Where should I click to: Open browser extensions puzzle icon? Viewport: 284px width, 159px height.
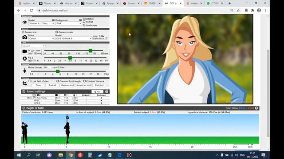click(252, 11)
